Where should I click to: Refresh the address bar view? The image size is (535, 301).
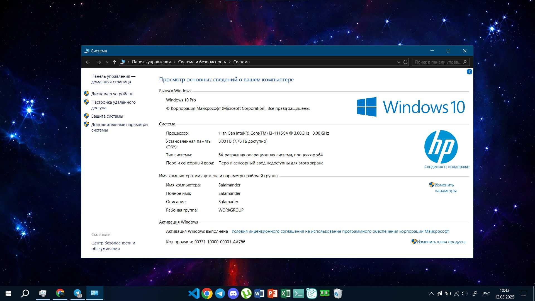pyautogui.click(x=405, y=62)
